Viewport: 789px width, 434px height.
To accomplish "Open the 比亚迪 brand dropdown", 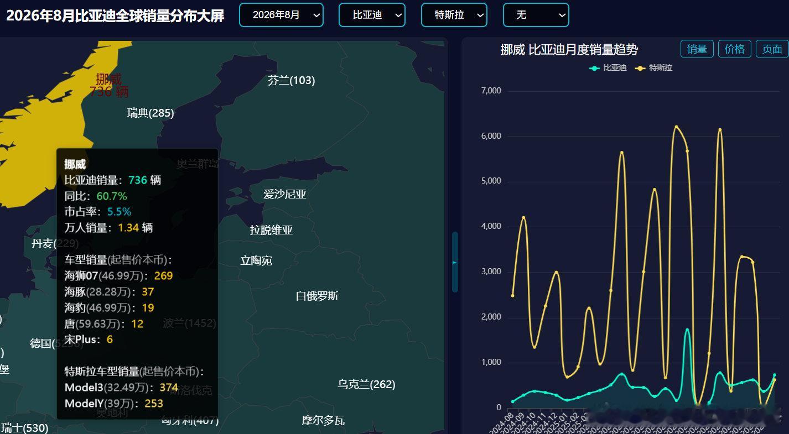I will [x=372, y=15].
